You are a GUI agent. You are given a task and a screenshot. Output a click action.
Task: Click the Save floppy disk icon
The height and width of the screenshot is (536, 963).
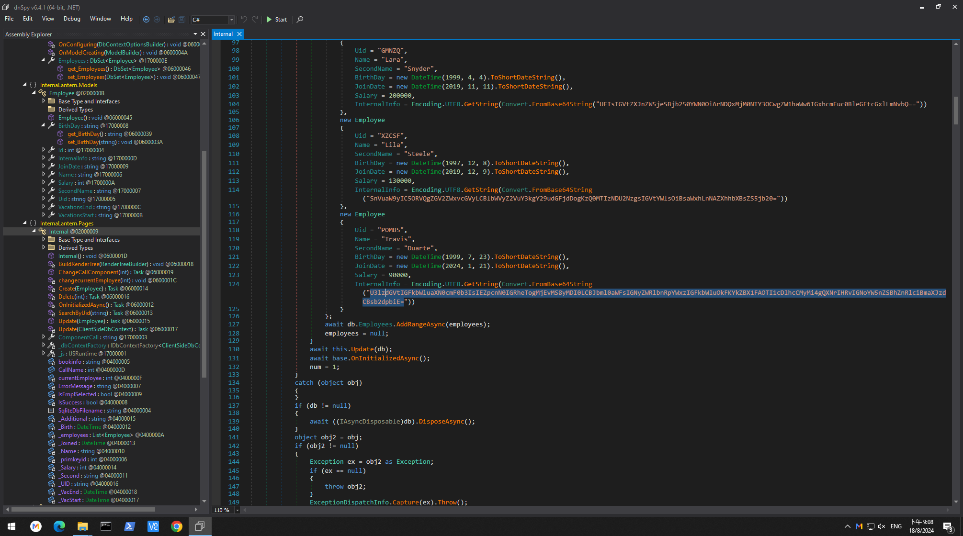(182, 20)
